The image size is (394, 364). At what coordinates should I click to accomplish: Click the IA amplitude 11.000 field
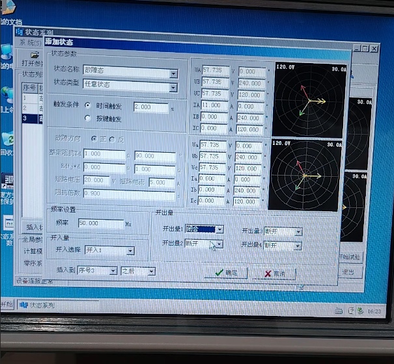coord(214,105)
